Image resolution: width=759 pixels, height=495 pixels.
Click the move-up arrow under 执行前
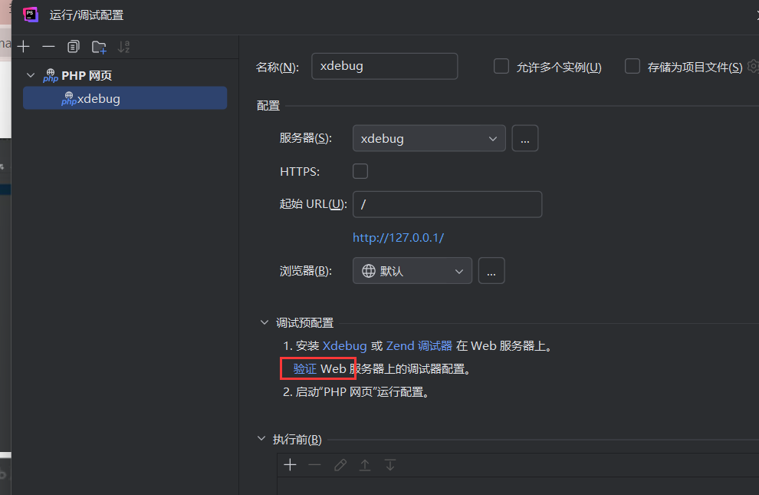[x=365, y=464]
